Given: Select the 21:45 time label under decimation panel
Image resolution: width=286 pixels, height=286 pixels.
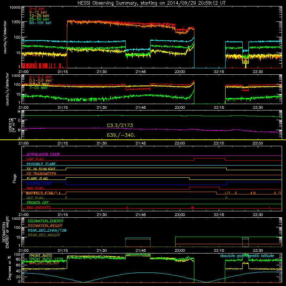Looking at the screenshot, I should tap(140, 251).
